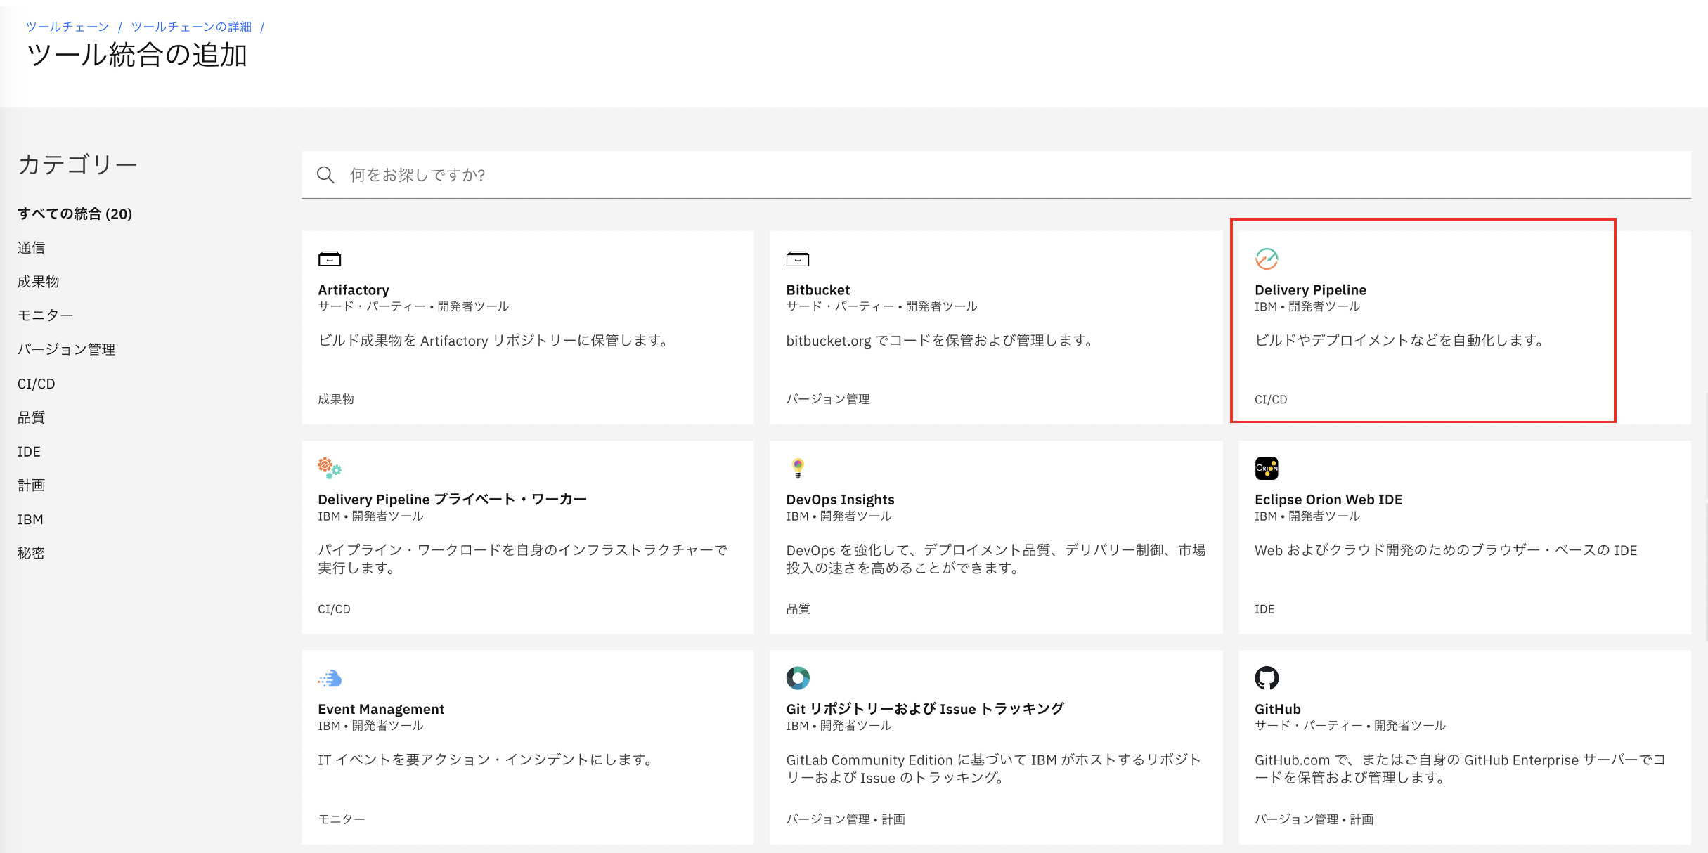Click the Event Management cloud icon
Image resolution: width=1708 pixels, height=853 pixels.
[329, 678]
